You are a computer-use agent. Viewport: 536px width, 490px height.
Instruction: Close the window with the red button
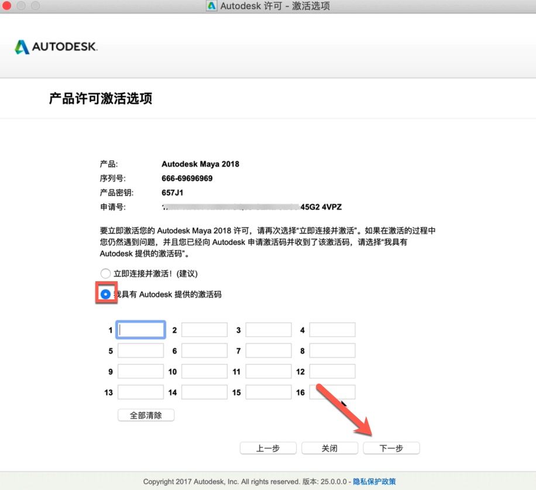[6, 5]
